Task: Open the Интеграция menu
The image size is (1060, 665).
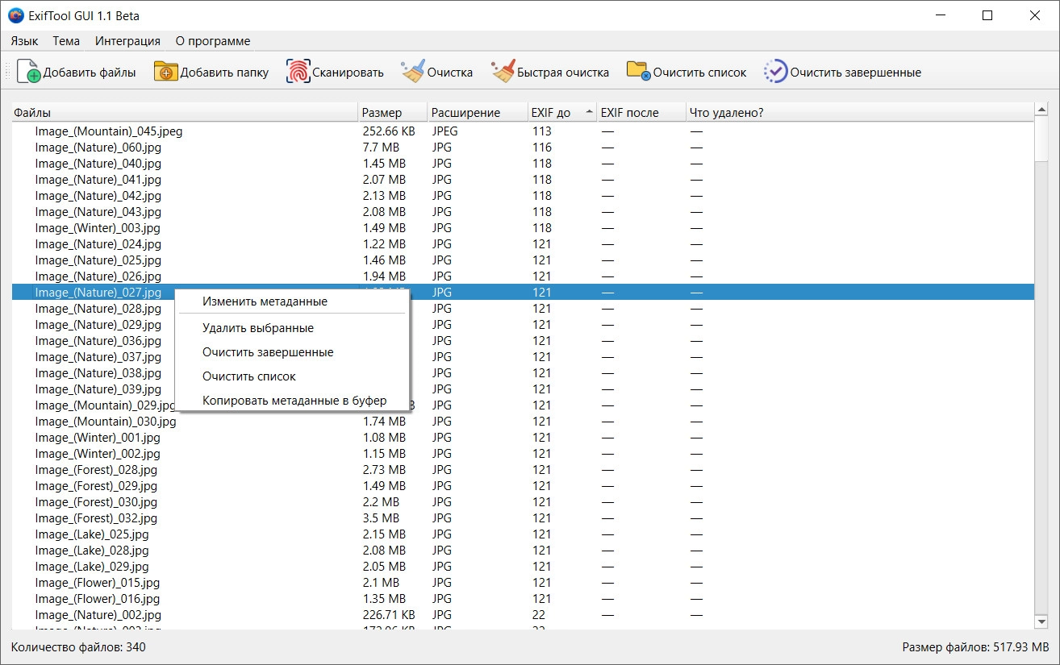Action: tap(127, 41)
